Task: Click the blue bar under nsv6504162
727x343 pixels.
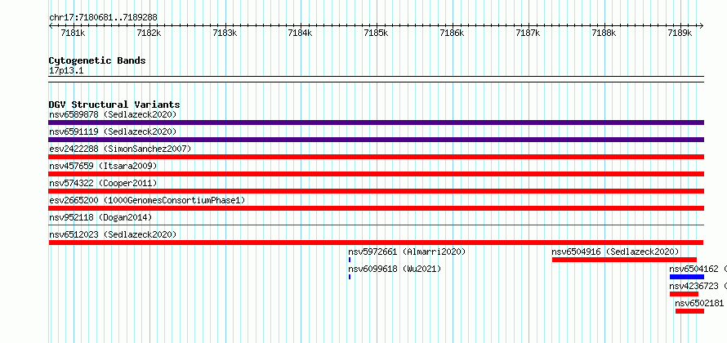Action: [x=687, y=277]
